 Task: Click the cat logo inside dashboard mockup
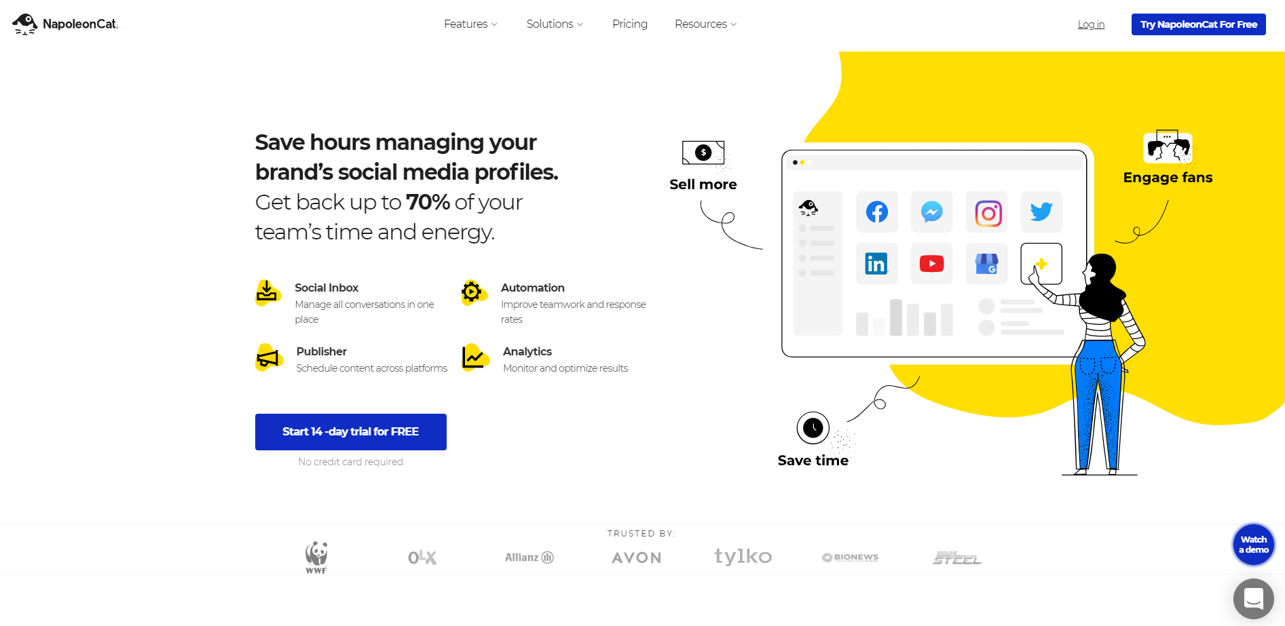click(808, 208)
